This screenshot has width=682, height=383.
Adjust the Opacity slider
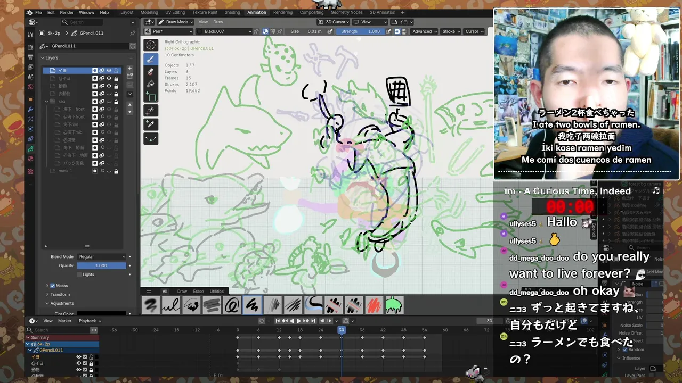tap(101, 265)
